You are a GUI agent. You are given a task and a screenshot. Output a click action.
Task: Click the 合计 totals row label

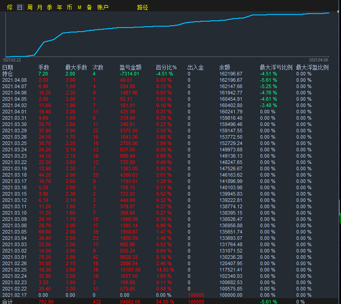8,302
